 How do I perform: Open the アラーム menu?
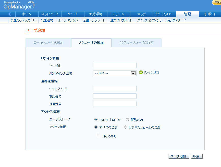point(118,14)
